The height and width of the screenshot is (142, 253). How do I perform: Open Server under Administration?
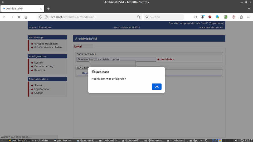point(38,85)
